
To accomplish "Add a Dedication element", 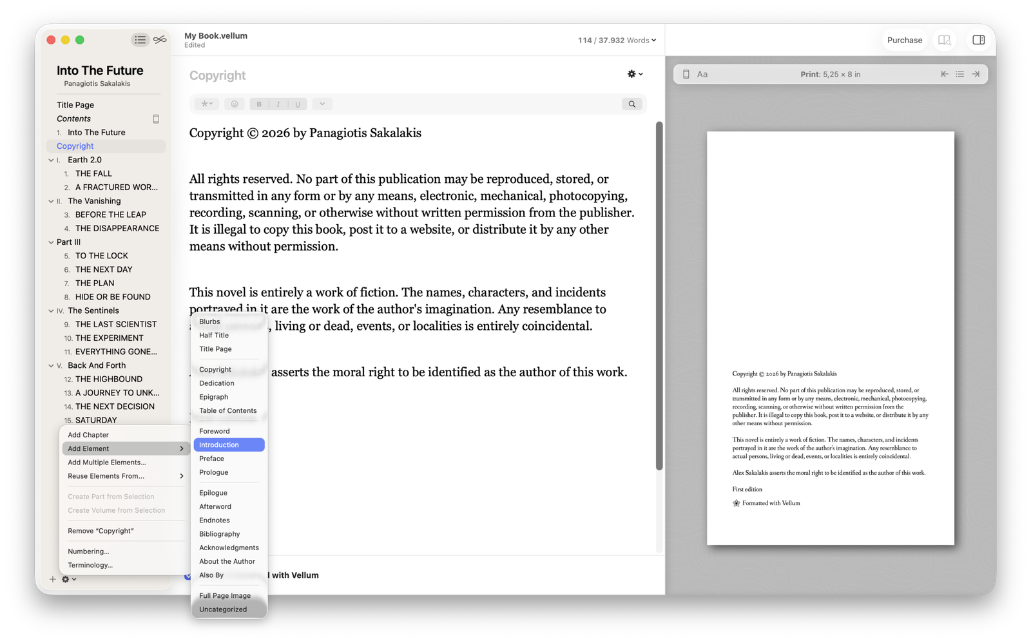I will tap(229, 383).
